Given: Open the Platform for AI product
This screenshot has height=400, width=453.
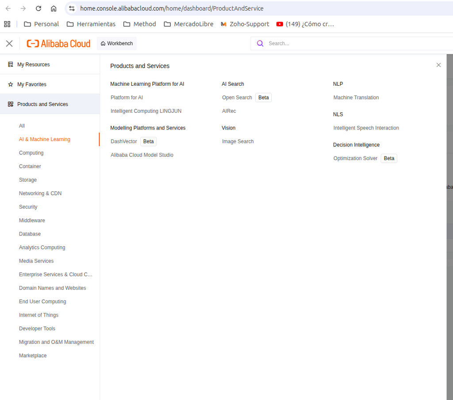Looking at the screenshot, I should point(127,98).
